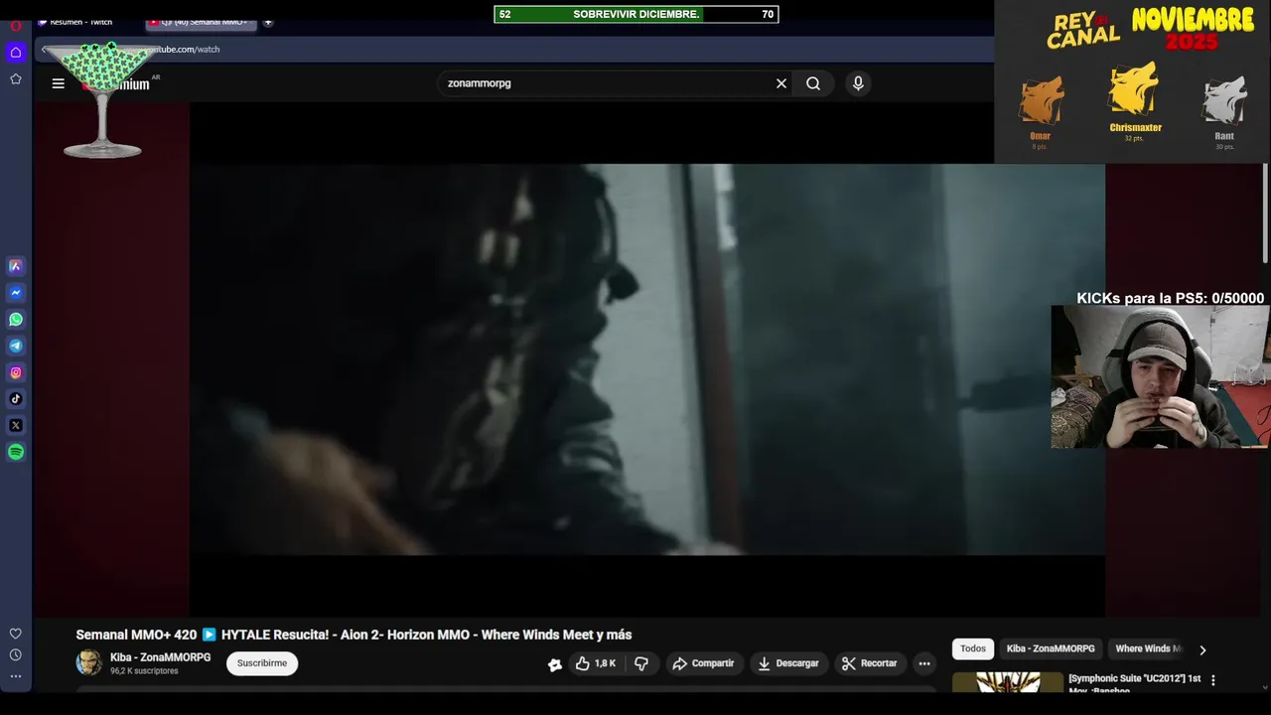The height and width of the screenshot is (715, 1271).
Task: Open Messenger in the Opera sidebar
Action: (16, 293)
